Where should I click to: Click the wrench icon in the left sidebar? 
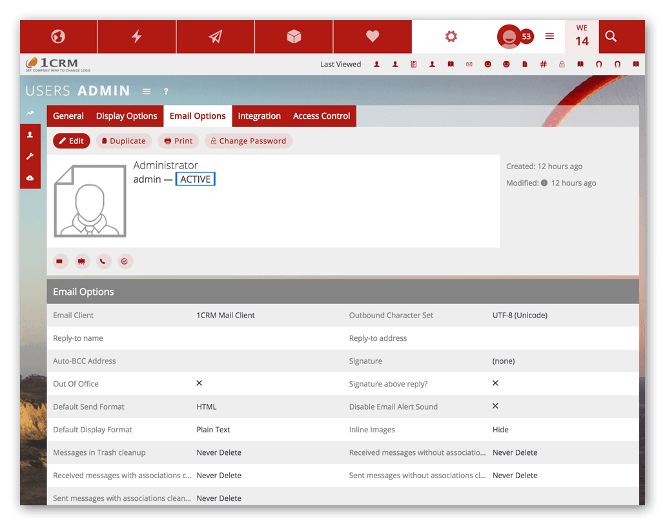30,156
